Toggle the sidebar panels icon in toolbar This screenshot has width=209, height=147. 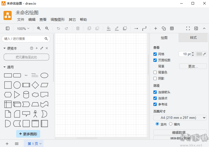[x=8, y=28]
